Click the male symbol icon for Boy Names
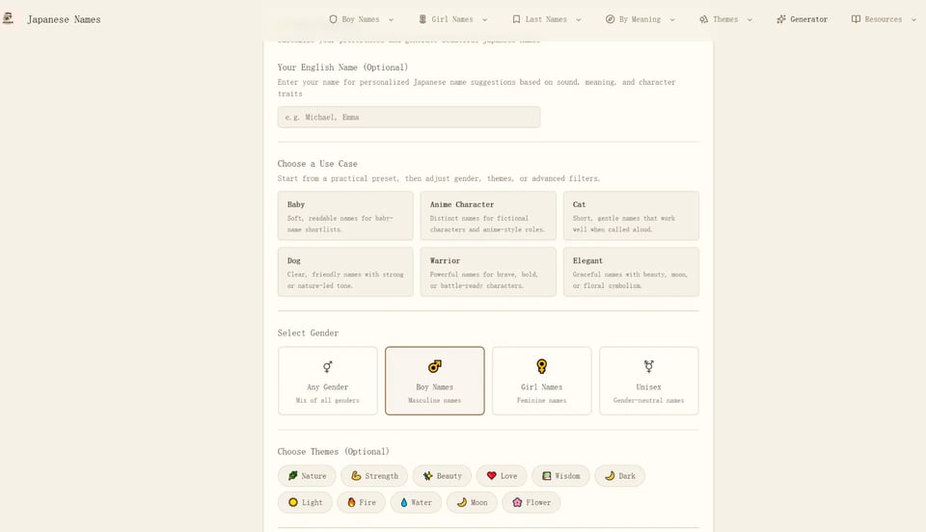Image resolution: width=926 pixels, height=532 pixels. tap(435, 367)
